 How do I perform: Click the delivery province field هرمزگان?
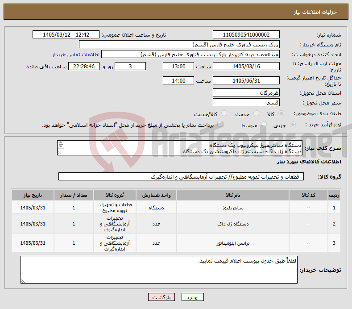(x=246, y=92)
